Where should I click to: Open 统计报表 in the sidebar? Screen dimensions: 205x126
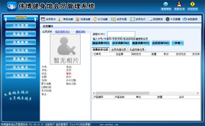20,67
